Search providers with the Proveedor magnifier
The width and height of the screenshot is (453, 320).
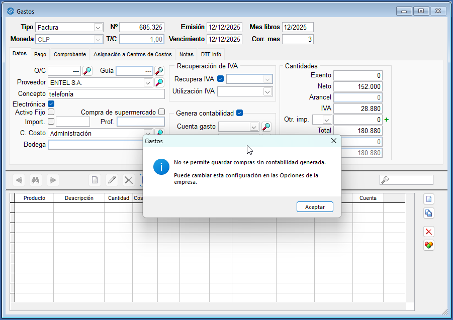coord(159,82)
